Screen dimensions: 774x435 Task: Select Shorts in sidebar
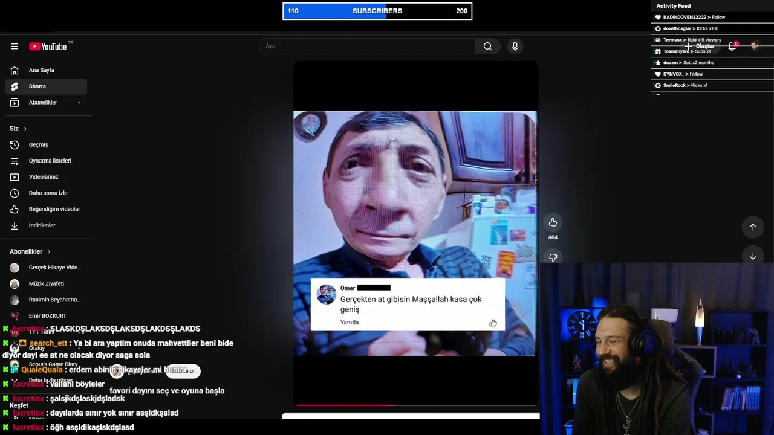point(46,86)
